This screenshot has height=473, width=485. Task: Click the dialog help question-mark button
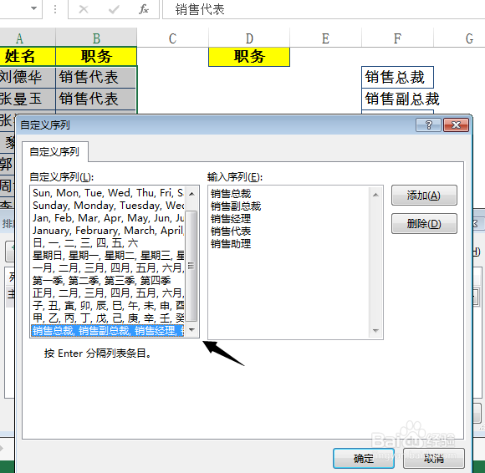(x=428, y=125)
